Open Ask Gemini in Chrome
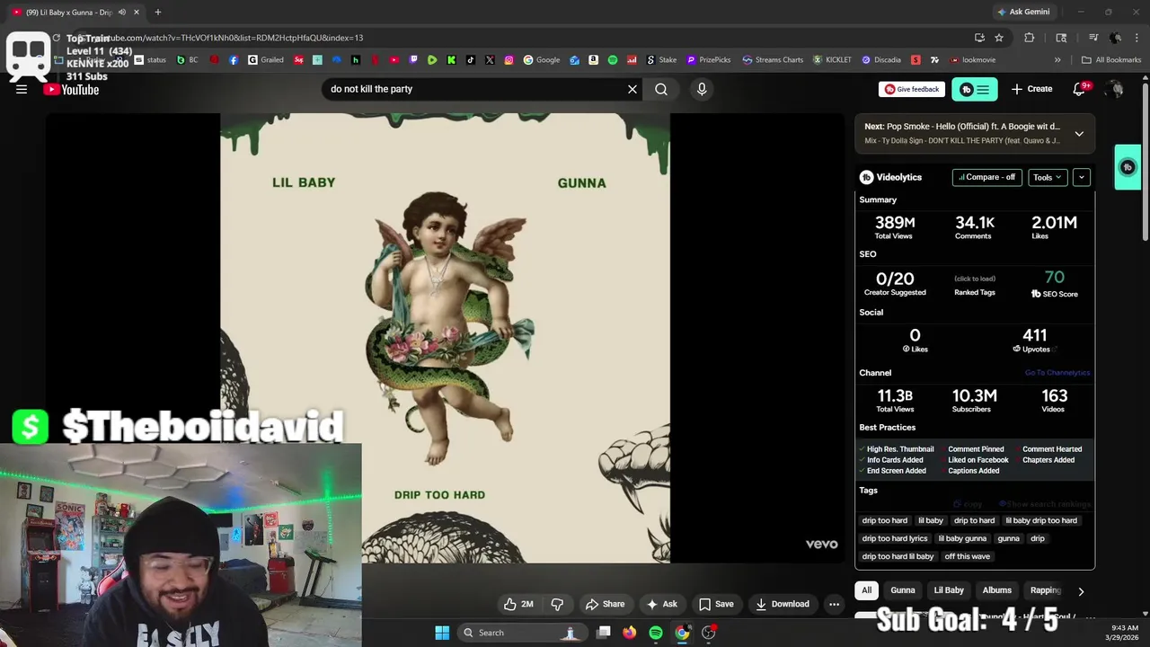 tap(1022, 12)
